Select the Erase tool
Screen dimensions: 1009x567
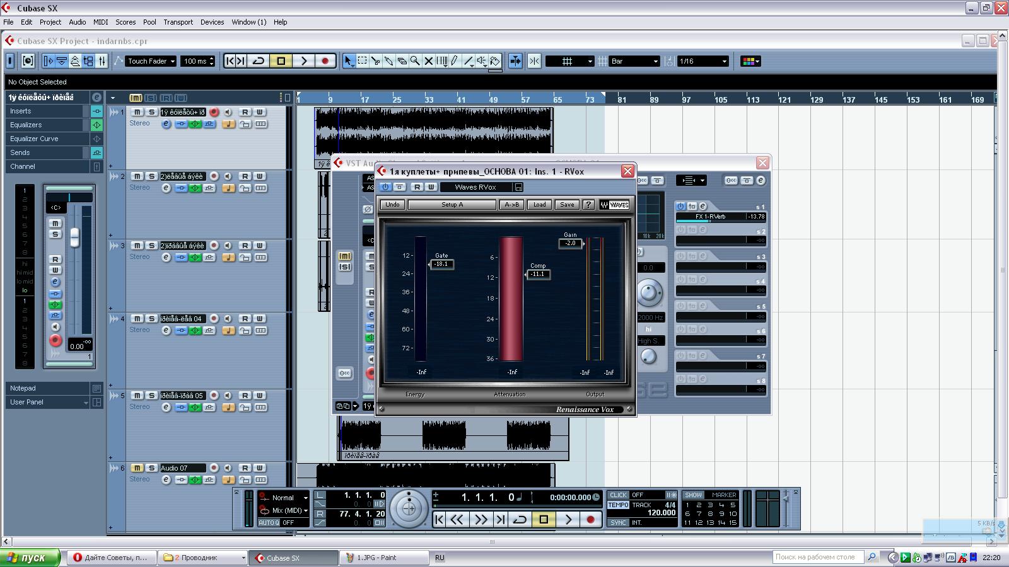click(x=402, y=61)
